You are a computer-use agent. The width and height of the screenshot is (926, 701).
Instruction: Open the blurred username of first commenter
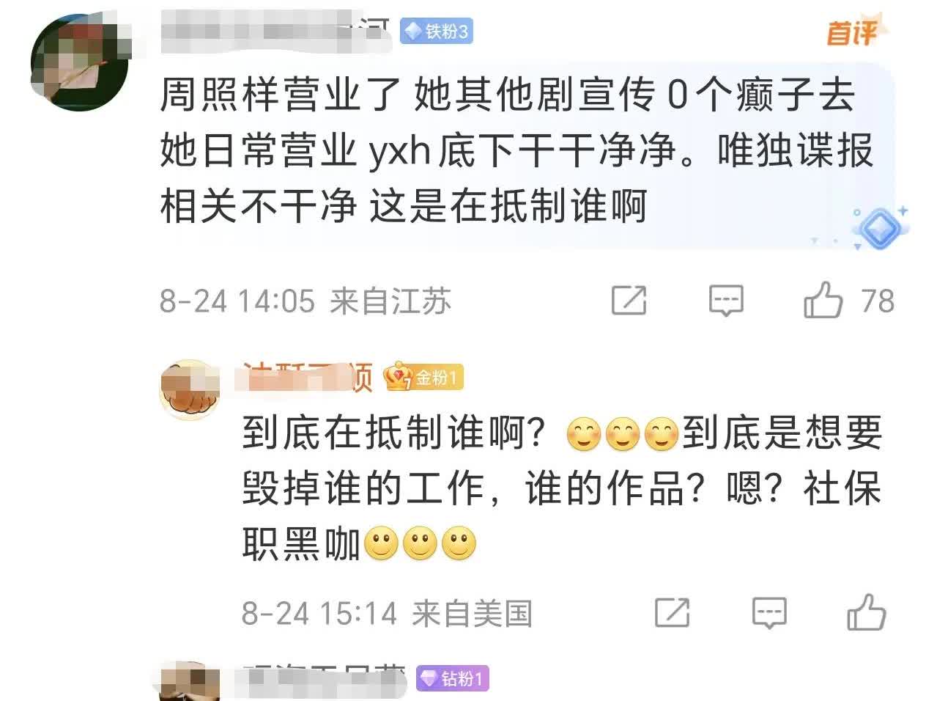(275, 31)
